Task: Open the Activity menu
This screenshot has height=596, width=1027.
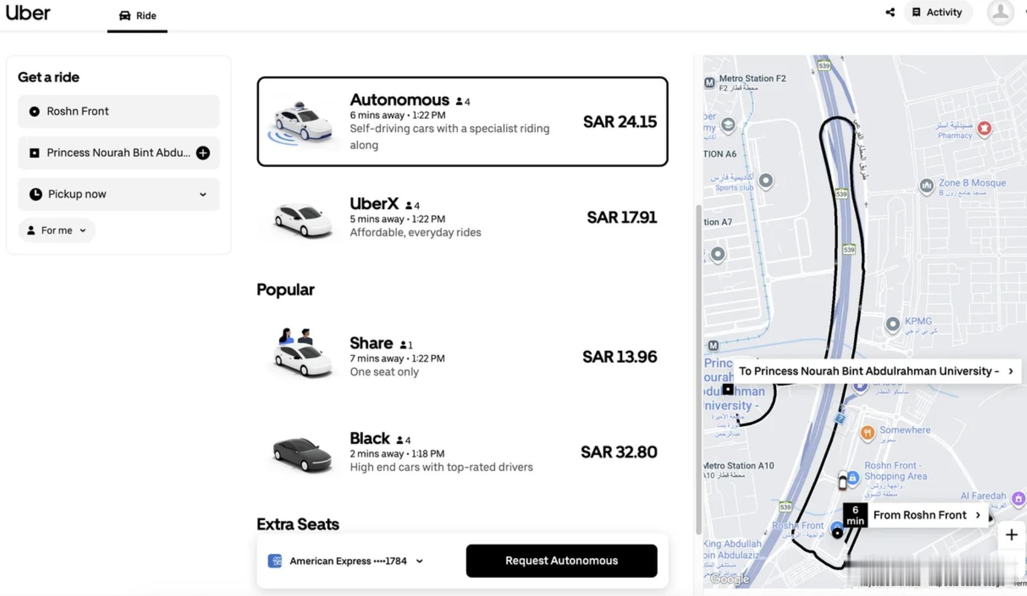Action: [x=938, y=12]
